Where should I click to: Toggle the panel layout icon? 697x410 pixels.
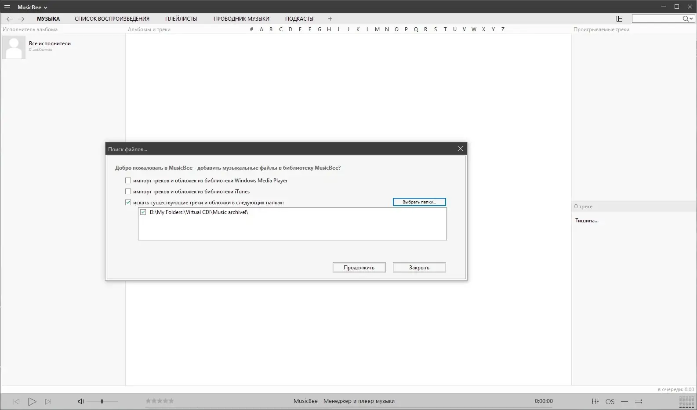pyautogui.click(x=620, y=18)
